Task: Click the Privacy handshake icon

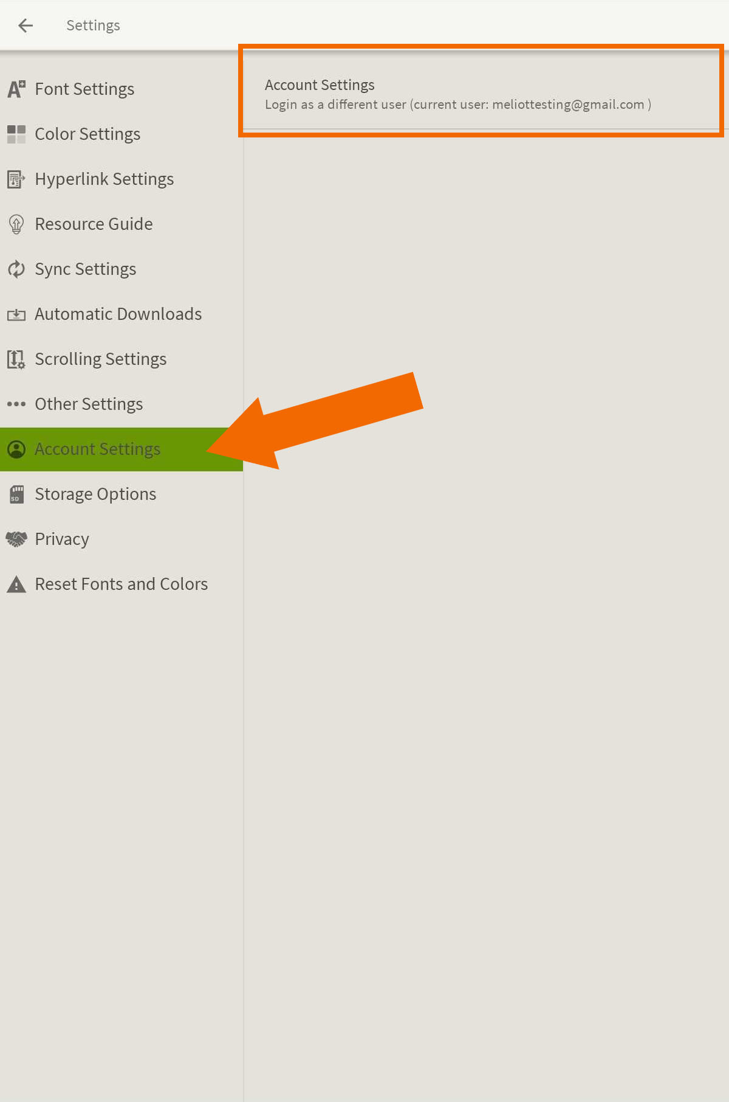Action: [x=16, y=539]
